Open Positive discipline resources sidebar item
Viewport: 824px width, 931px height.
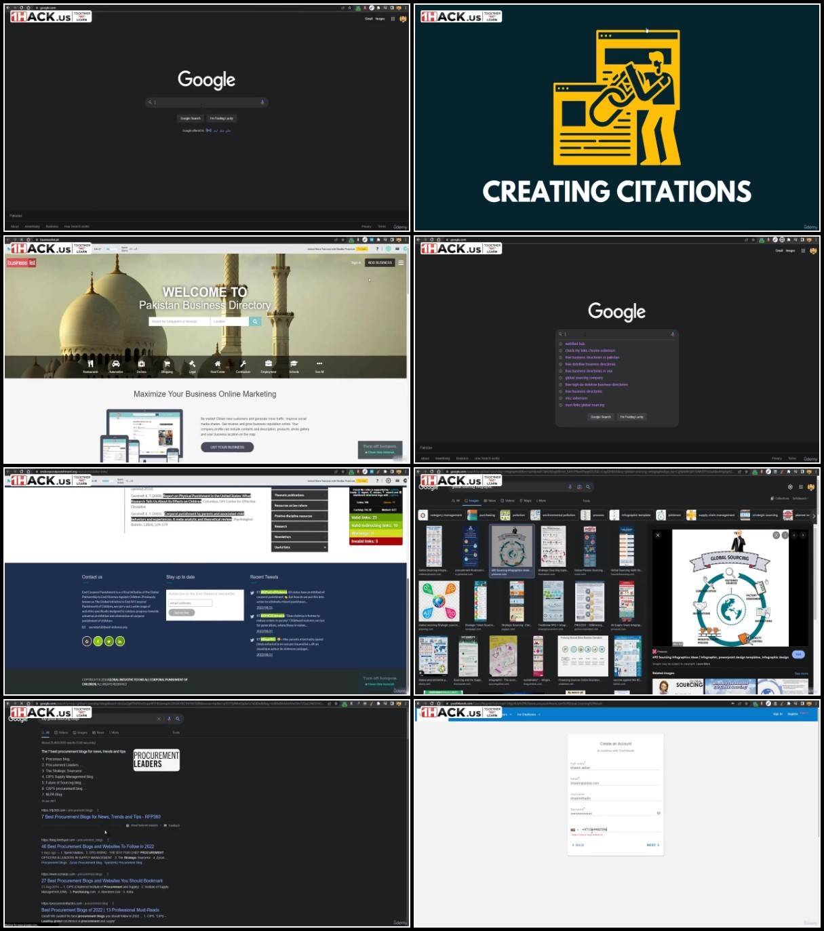coord(300,516)
